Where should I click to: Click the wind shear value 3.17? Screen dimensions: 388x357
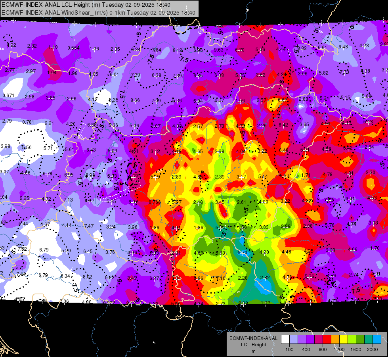(x=241, y=177)
